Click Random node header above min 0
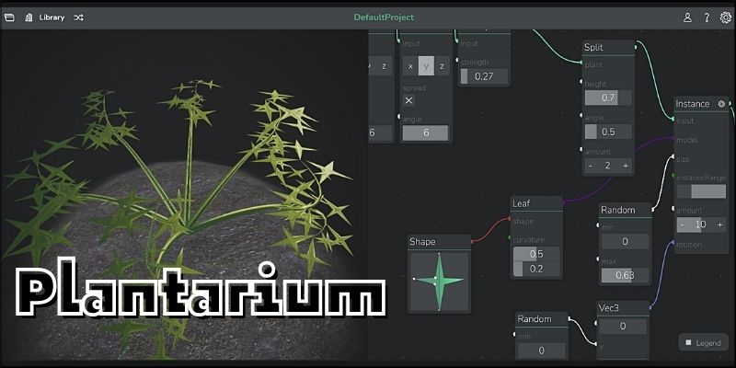The image size is (736, 368). 625,210
